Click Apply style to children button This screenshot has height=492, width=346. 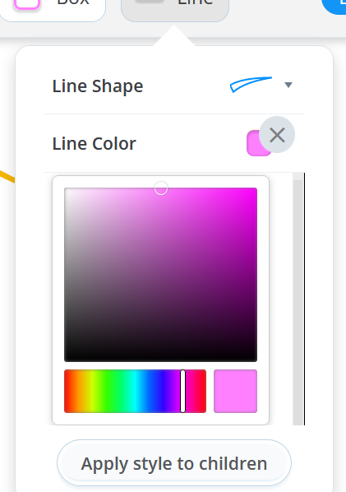(x=174, y=463)
